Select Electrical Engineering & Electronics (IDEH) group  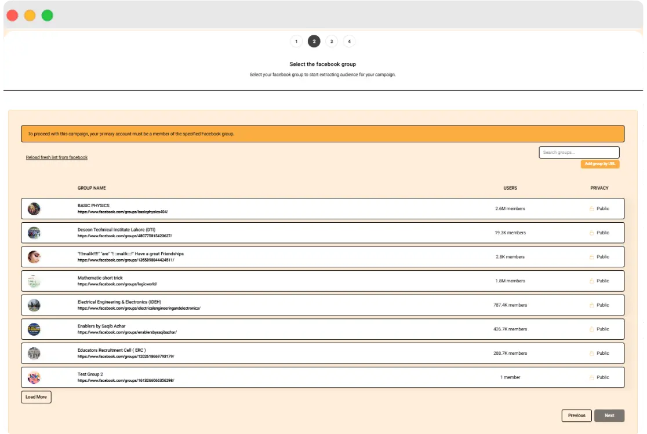119,302
